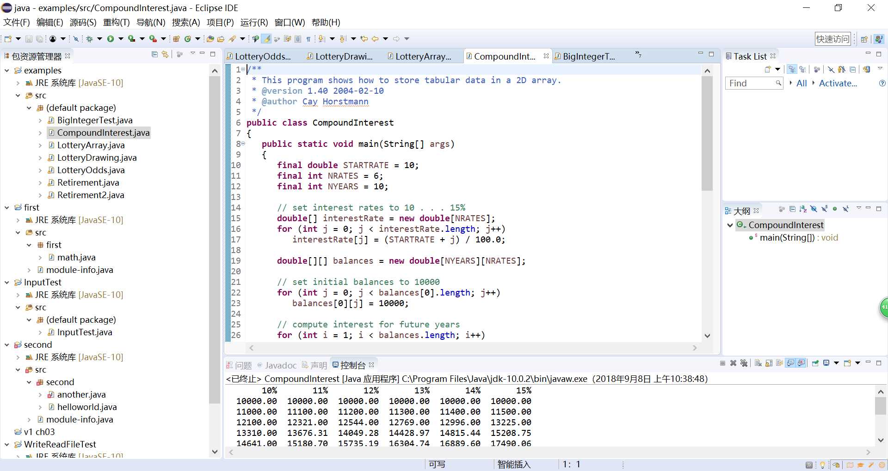Viewport: 888px width, 471px height.
Task: Click the Java perspective icon
Action: coord(879,39)
